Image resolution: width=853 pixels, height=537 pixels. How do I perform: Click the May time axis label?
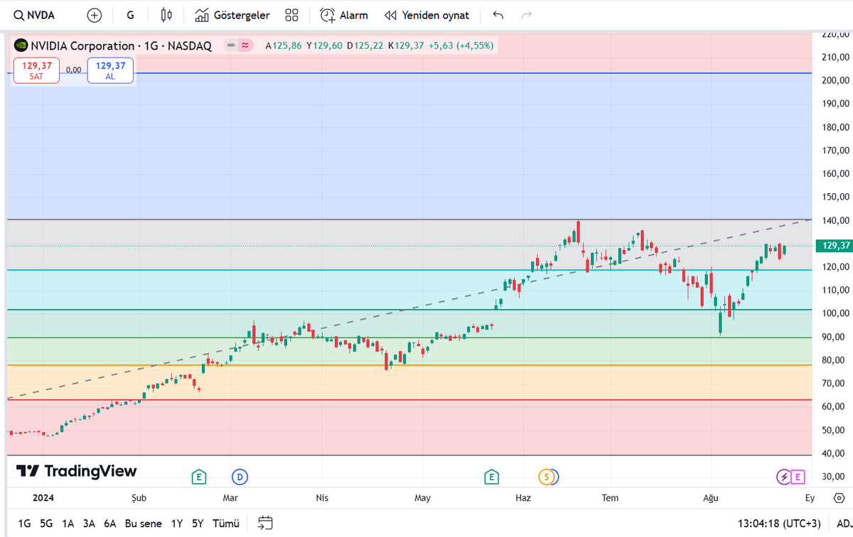[423, 498]
